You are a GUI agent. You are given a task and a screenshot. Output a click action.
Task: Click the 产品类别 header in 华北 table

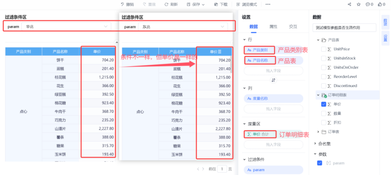point(24,52)
